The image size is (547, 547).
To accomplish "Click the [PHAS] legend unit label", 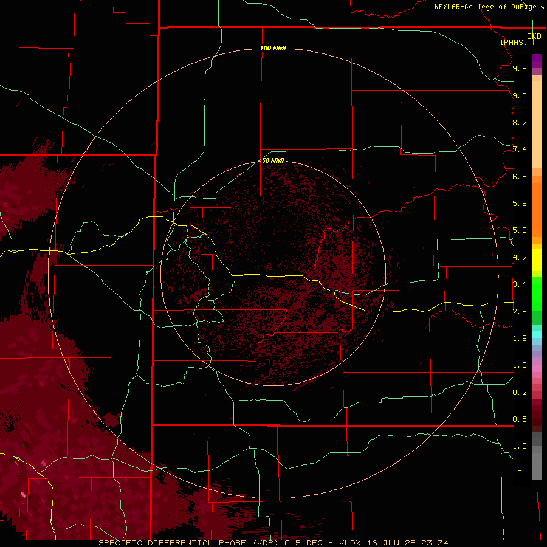I will (514, 42).
